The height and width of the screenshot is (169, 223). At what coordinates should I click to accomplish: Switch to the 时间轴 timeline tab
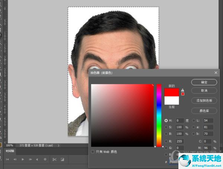10,151
